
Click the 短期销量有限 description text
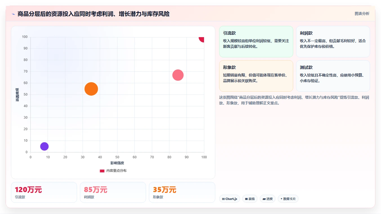click(256, 78)
